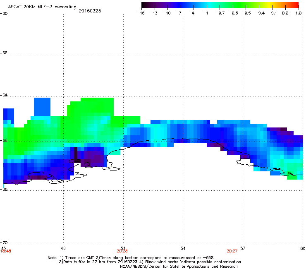Click the red time stamp 20:27

click(232, 251)
